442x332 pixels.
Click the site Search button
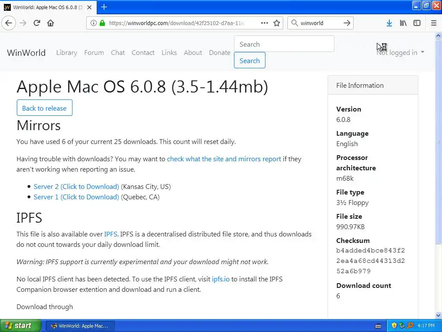click(x=249, y=61)
